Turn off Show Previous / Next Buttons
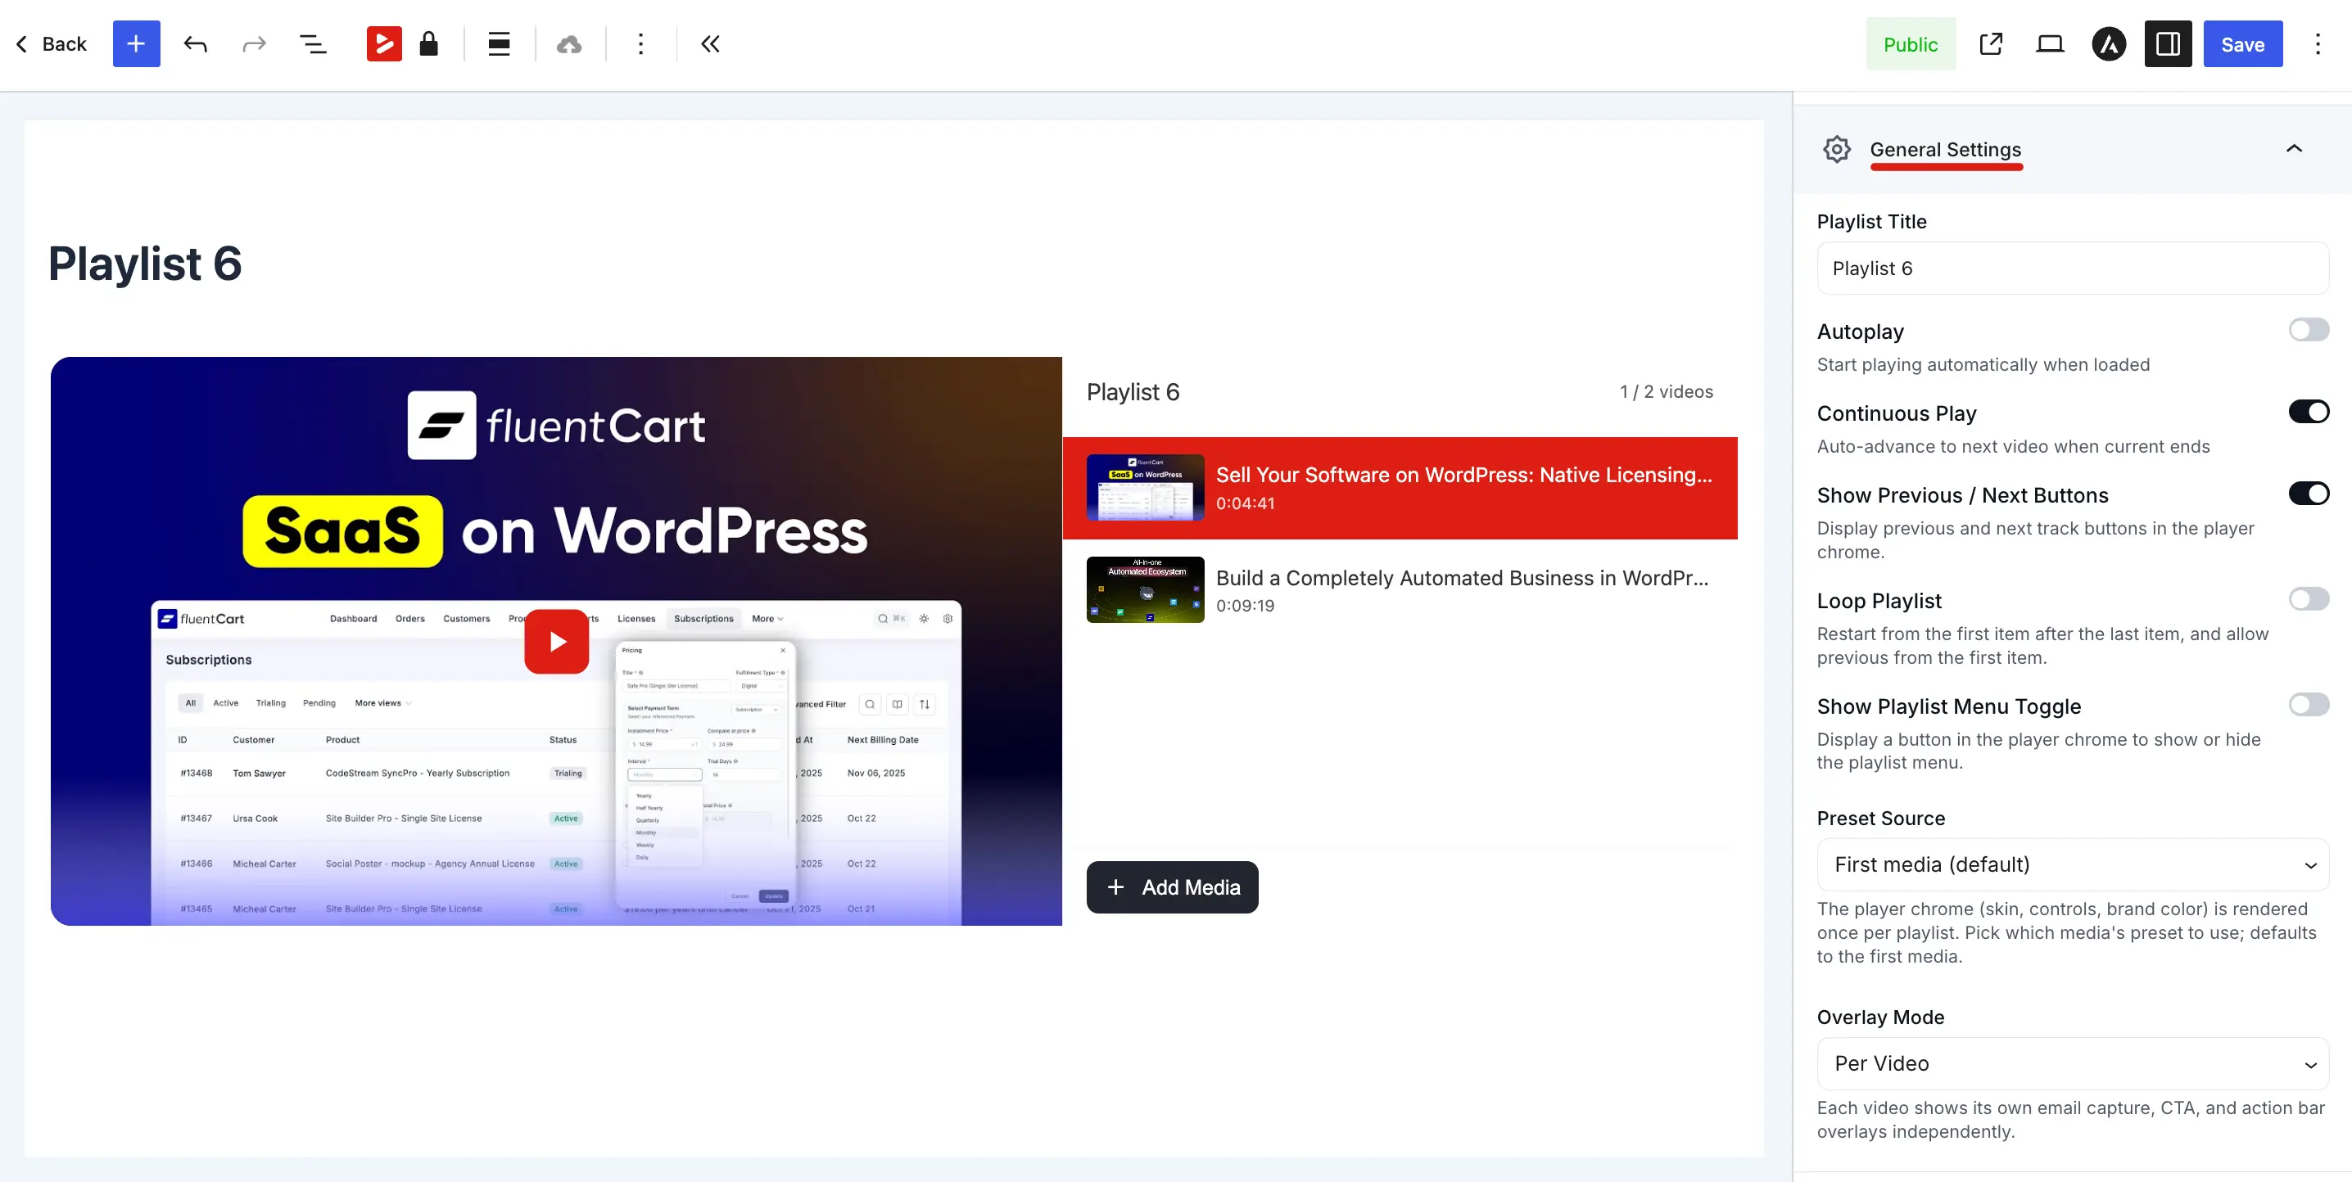 point(2308,494)
